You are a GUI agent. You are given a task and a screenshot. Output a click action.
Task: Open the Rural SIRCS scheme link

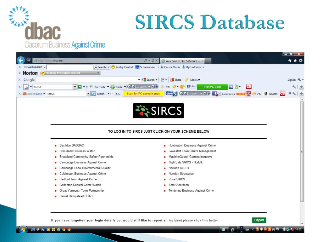tap(177, 179)
